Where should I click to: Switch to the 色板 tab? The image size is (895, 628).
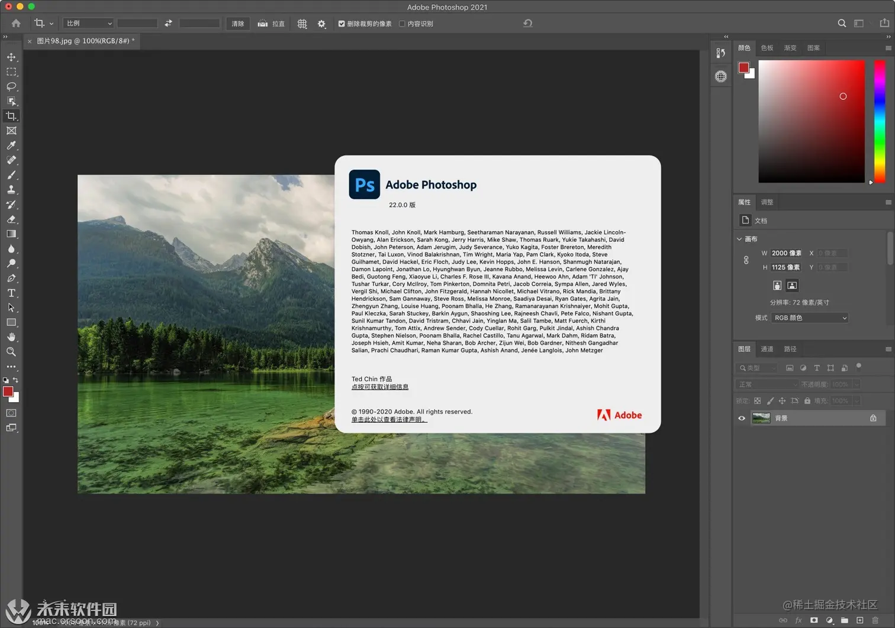coord(767,48)
